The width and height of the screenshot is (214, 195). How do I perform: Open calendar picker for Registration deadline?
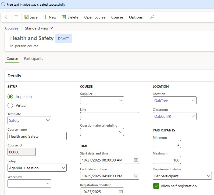coord(121,192)
